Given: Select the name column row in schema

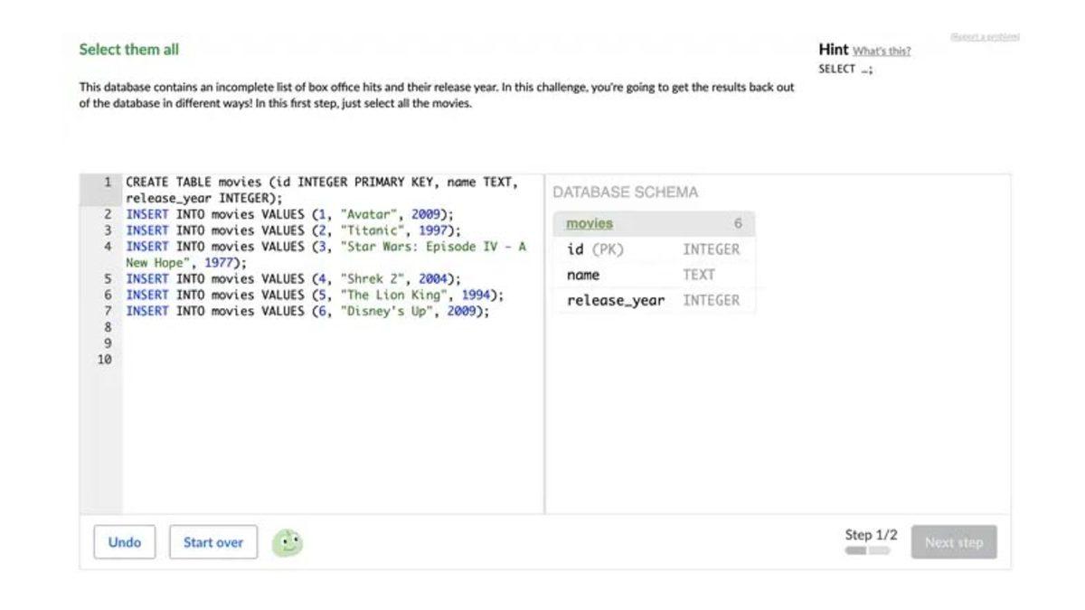Looking at the screenshot, I should point(583,275).
